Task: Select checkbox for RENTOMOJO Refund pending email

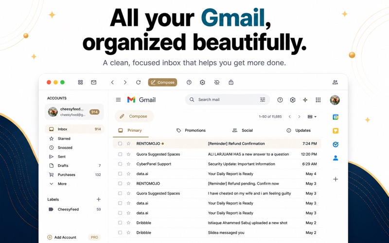Action: pos(120,184)
